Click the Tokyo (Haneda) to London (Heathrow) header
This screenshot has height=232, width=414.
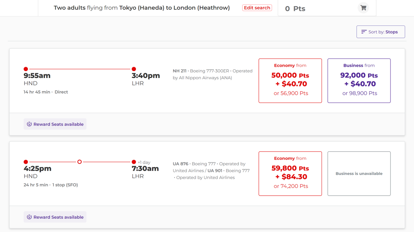(142, 8)
